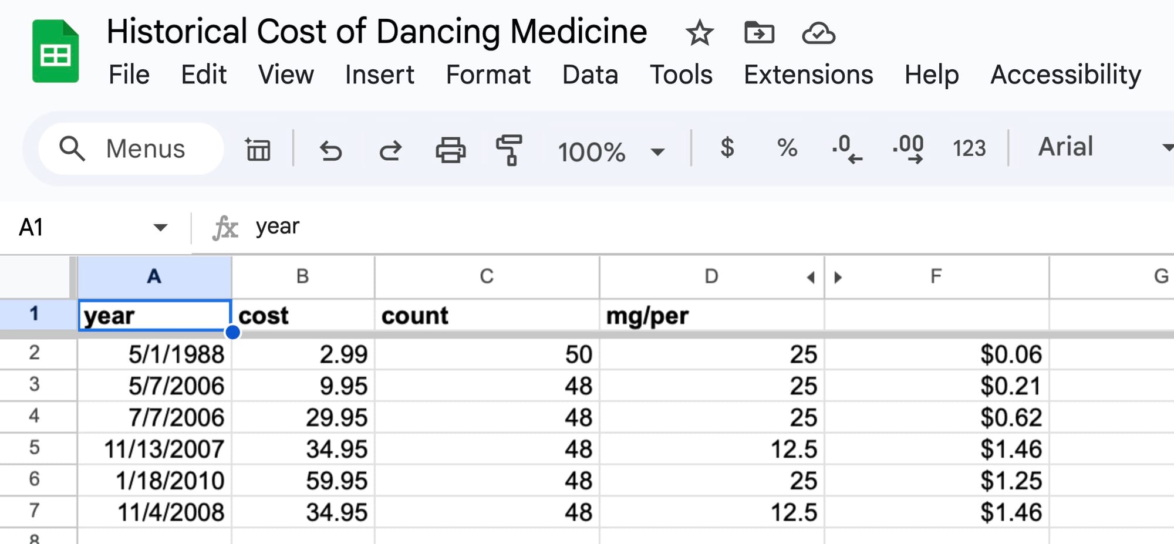Format selection as percent
1174x544 pixels.
(787, 148)
